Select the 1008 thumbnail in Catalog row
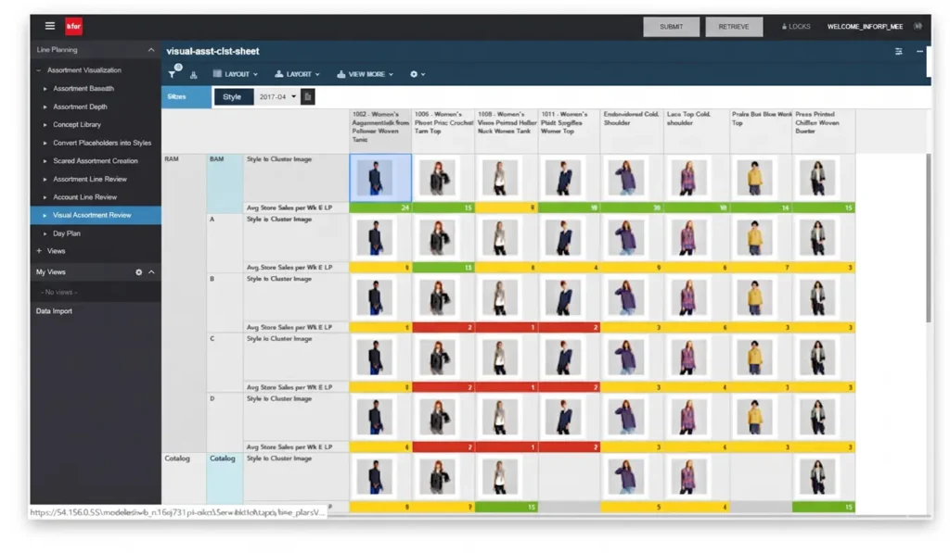The width and height of the screenshot is (950, 553). coord(500,477)
